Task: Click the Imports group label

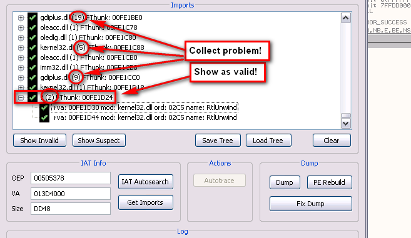Action: point(183,5)
